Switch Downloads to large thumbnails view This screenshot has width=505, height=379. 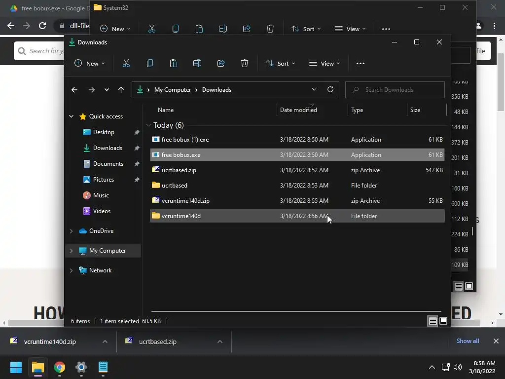pos(443,321)
